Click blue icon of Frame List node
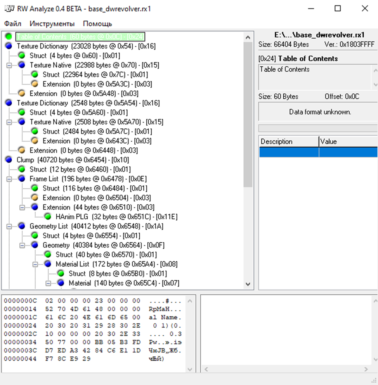 tap(22, 179)
